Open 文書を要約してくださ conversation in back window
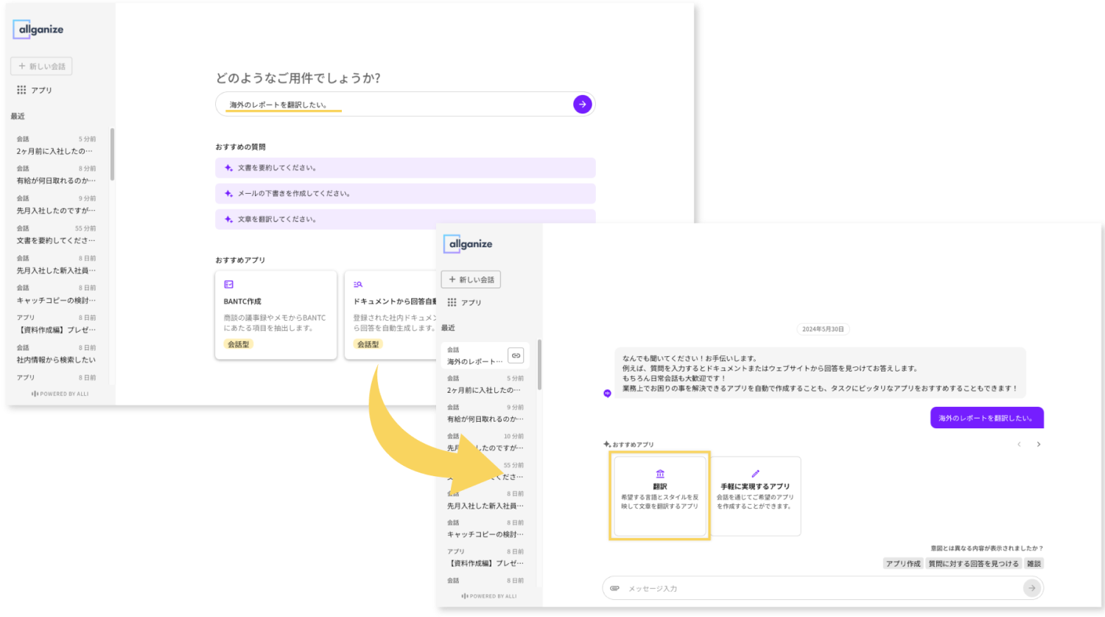The image size is (1105, 617). (x=57, y=234)
